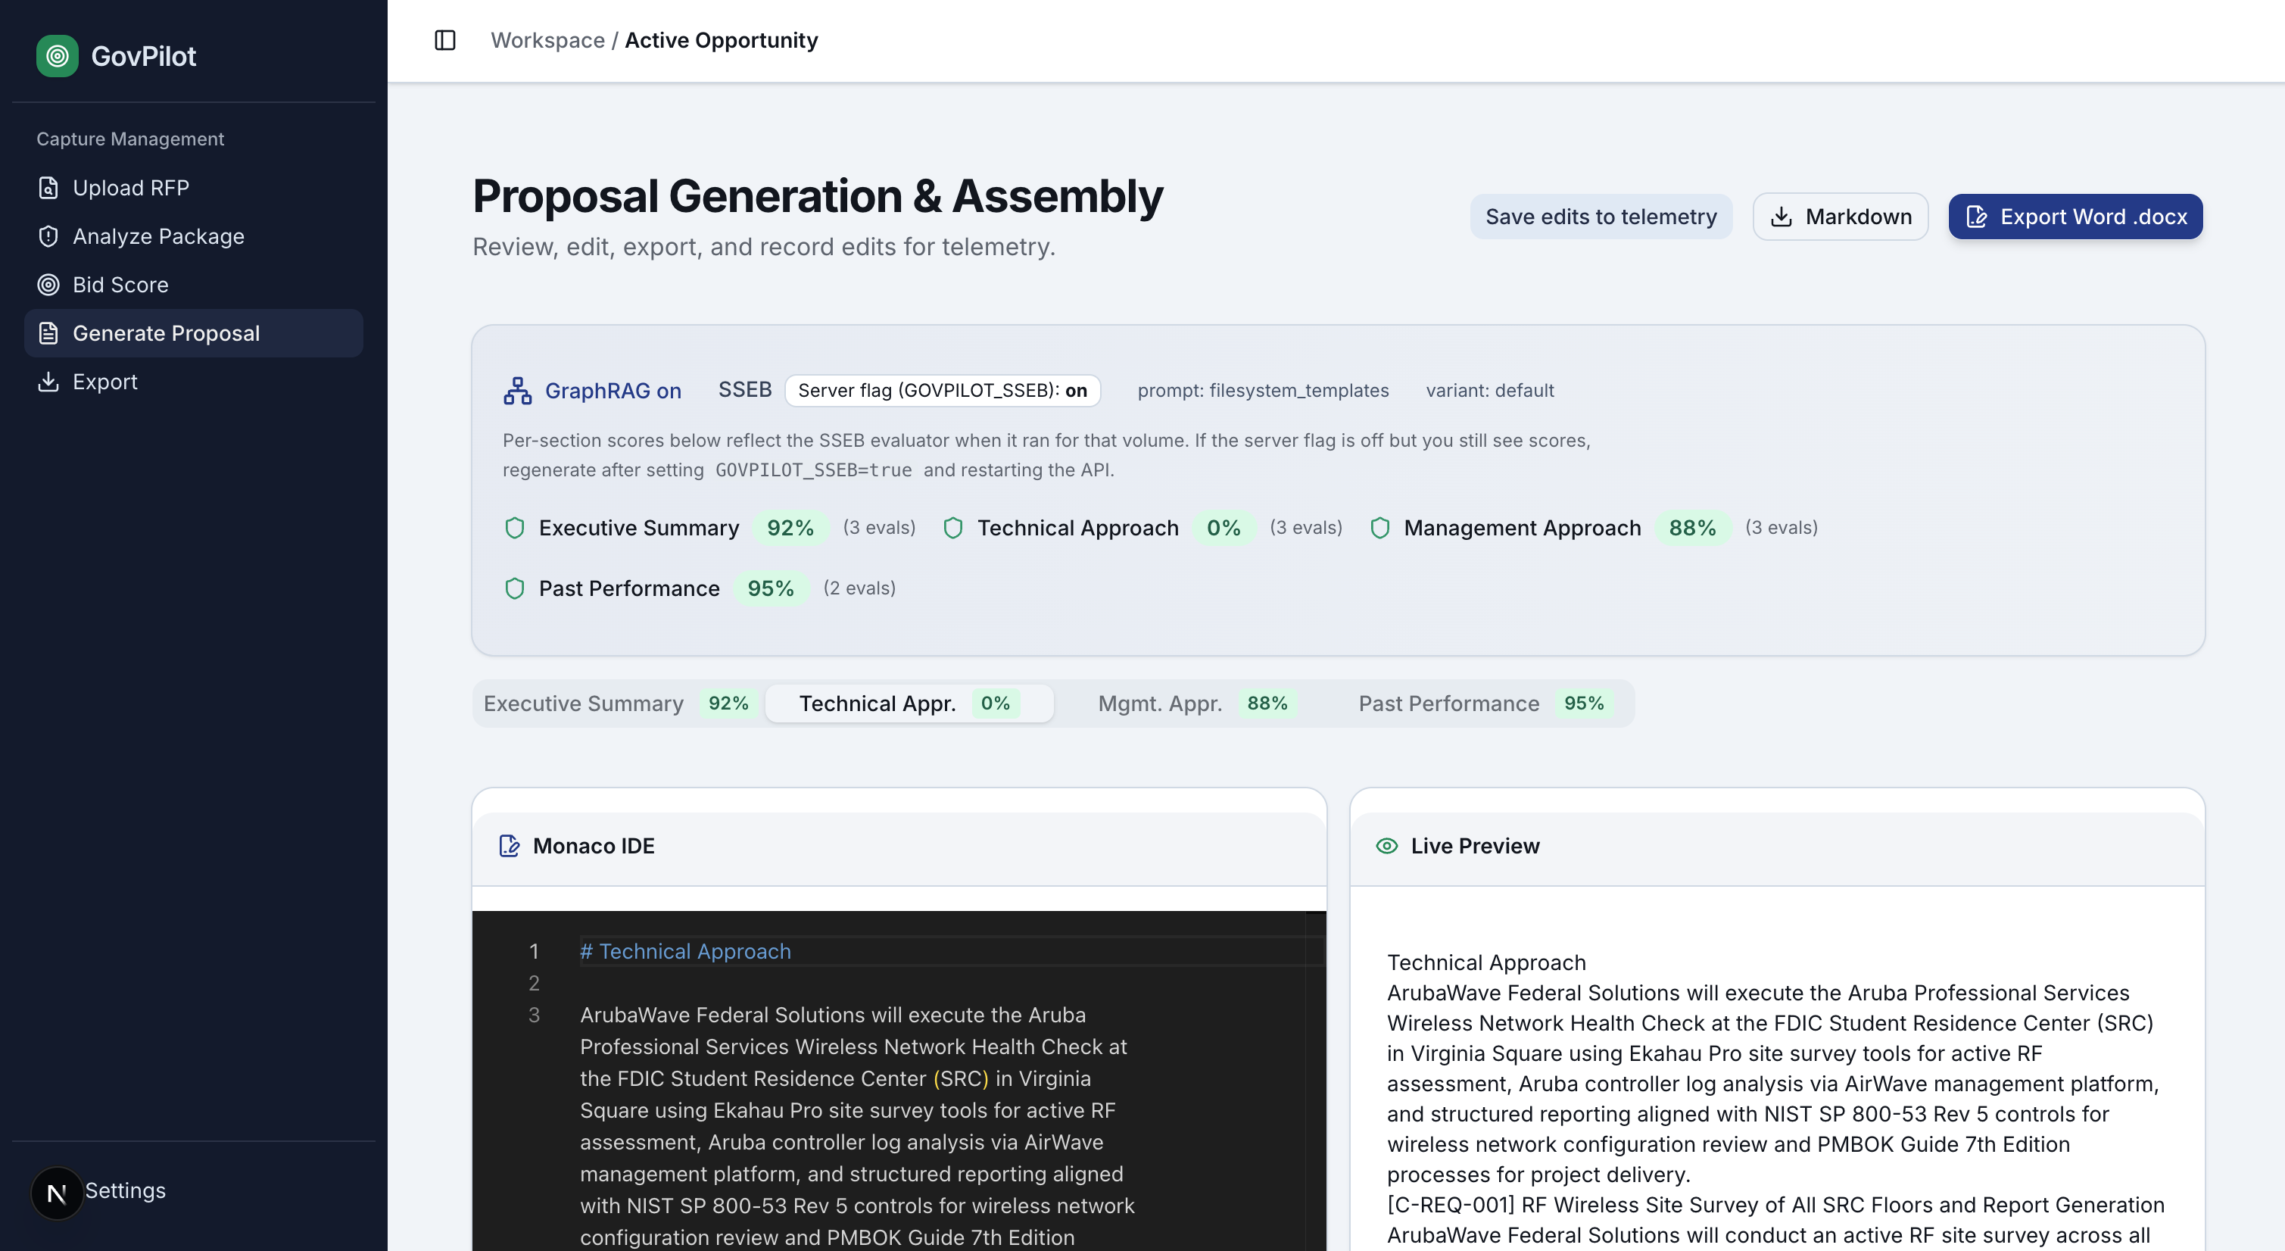
Task: Toggle the sidebar collapse icon
Action: [444, 40]
